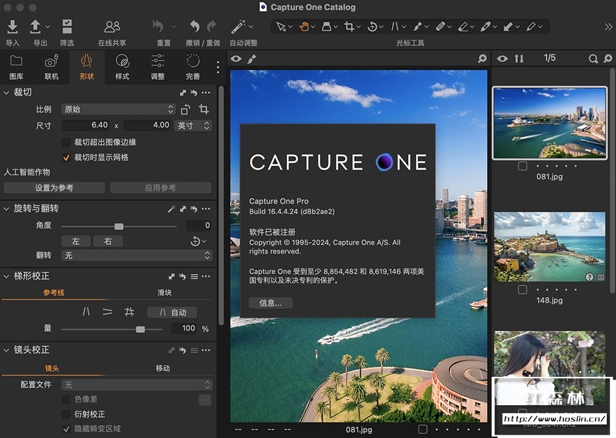Select the crop cursor tool in toolbar

tap(349, 26)
